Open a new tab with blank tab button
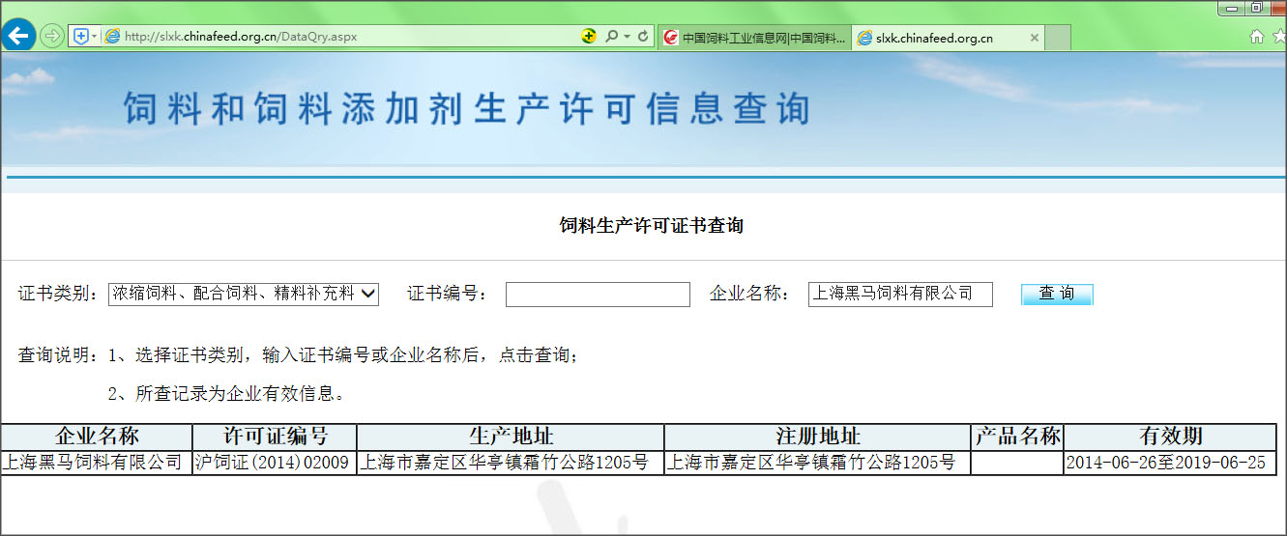The image size is (1287, 536). click(x=1058, y=38)
